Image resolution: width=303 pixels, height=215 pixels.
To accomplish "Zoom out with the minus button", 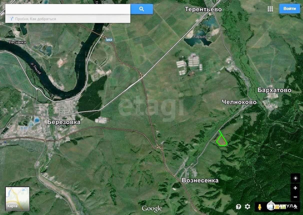I will point(295,197).
